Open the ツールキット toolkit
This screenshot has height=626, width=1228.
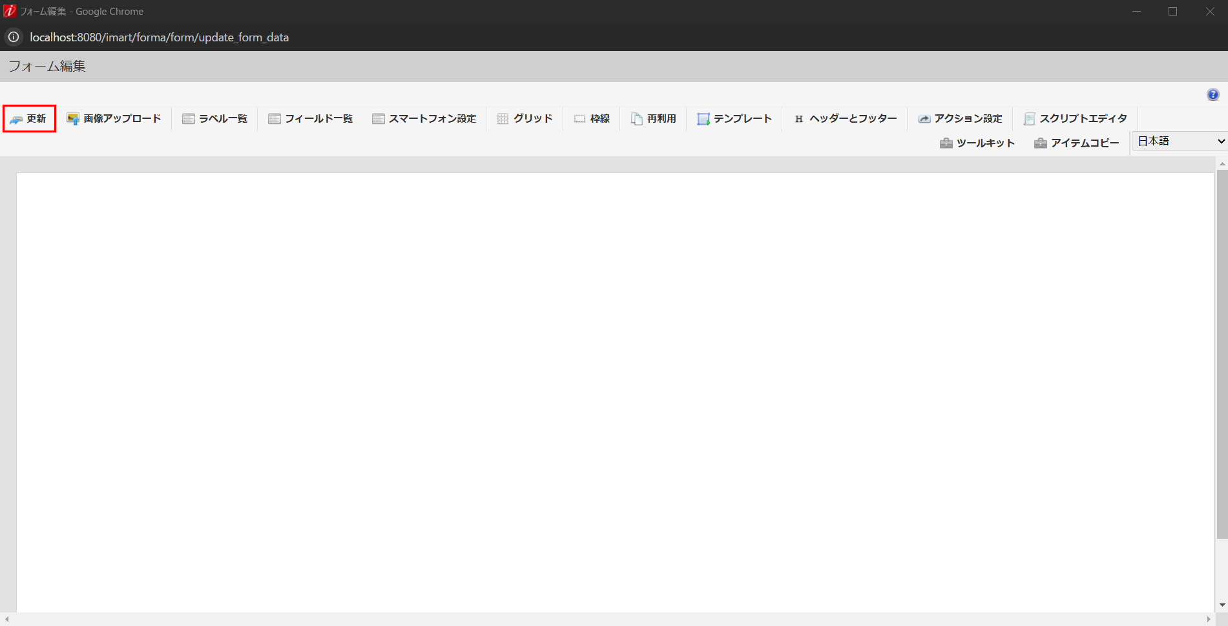(977, 143)
